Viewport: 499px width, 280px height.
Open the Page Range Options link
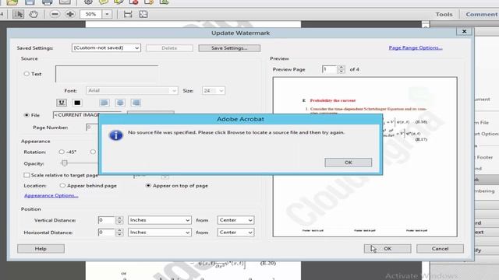416,47
